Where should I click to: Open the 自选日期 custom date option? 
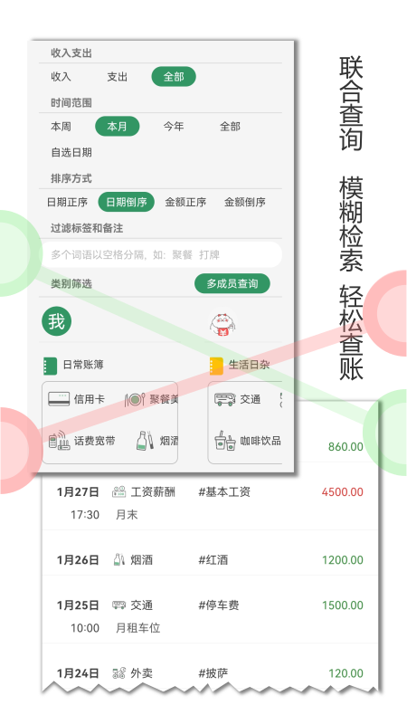[71, 152]
